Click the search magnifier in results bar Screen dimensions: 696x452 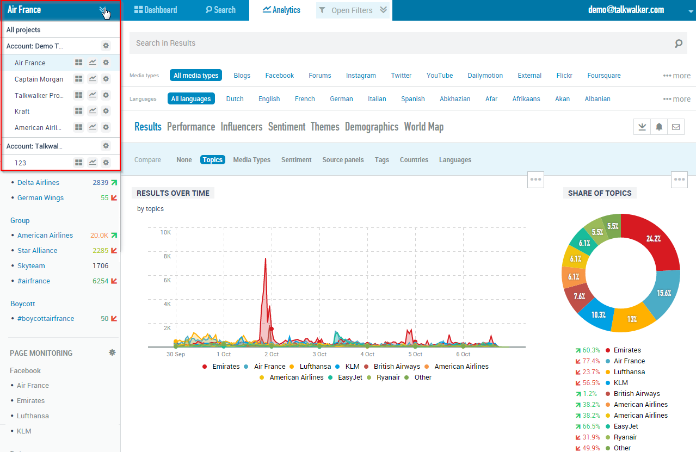678,44
